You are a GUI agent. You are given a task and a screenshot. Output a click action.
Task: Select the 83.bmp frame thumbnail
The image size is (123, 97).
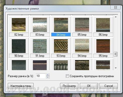click(40, 25)
